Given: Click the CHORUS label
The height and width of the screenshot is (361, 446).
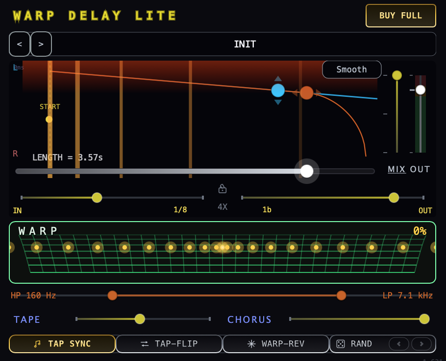Looking at the screenshot, I should tap(249, 319).
